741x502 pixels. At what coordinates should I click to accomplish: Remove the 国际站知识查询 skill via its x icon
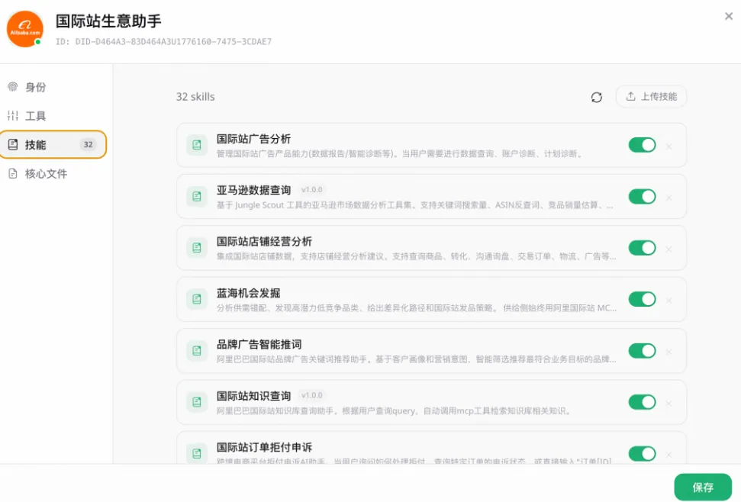669,404
